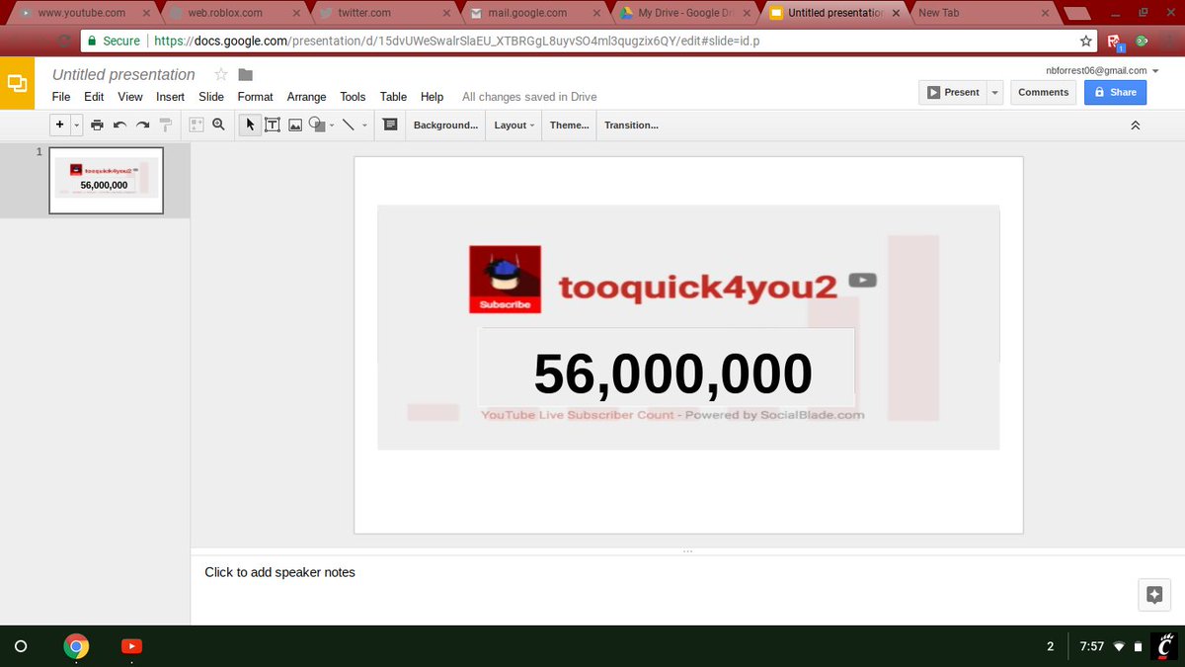Click the Untitled presentation title
Image resolution: width=1185 pixels, height=667 pixels.
[x=123, y=75]
